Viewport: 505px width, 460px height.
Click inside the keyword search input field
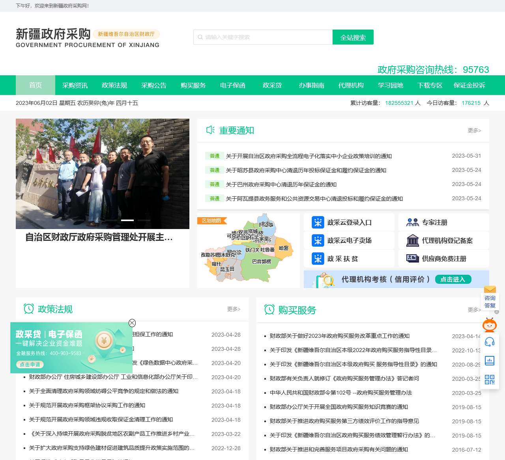tap(263, 37)
